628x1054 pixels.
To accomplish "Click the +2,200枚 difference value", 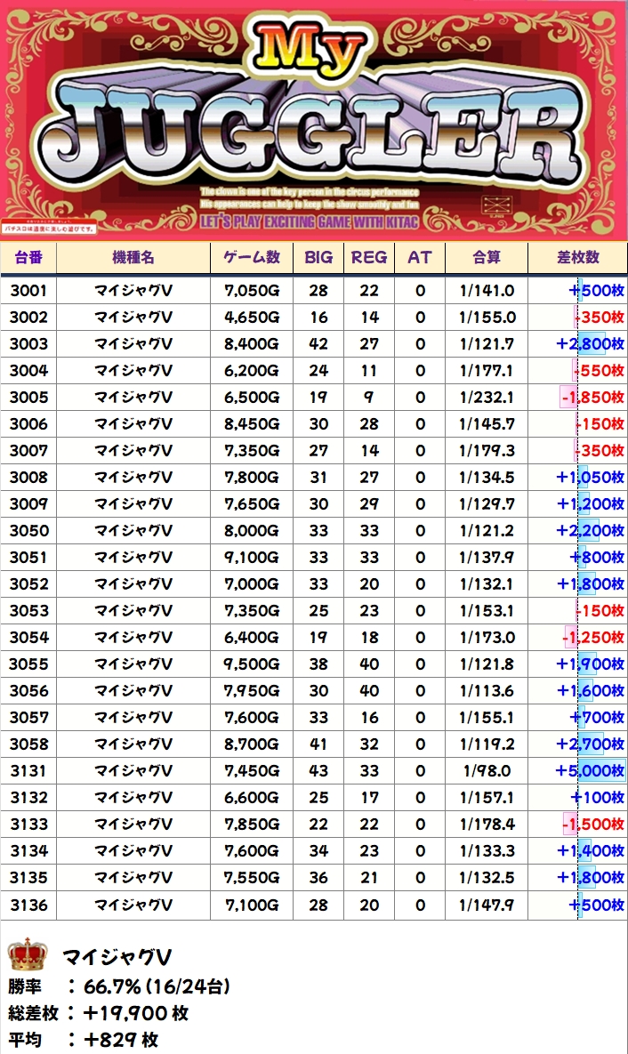I will point(591,531).
